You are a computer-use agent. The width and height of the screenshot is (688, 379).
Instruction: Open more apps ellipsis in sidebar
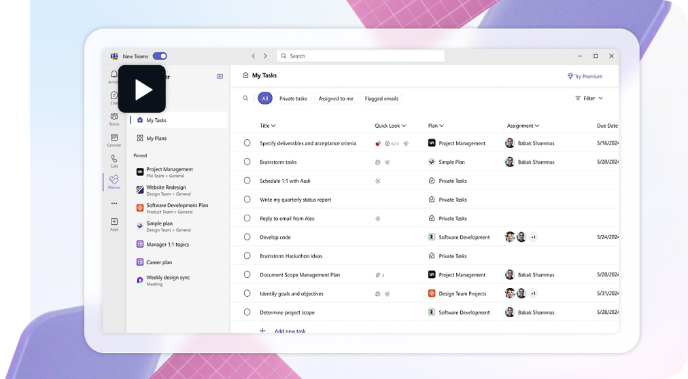coord(114,203)
